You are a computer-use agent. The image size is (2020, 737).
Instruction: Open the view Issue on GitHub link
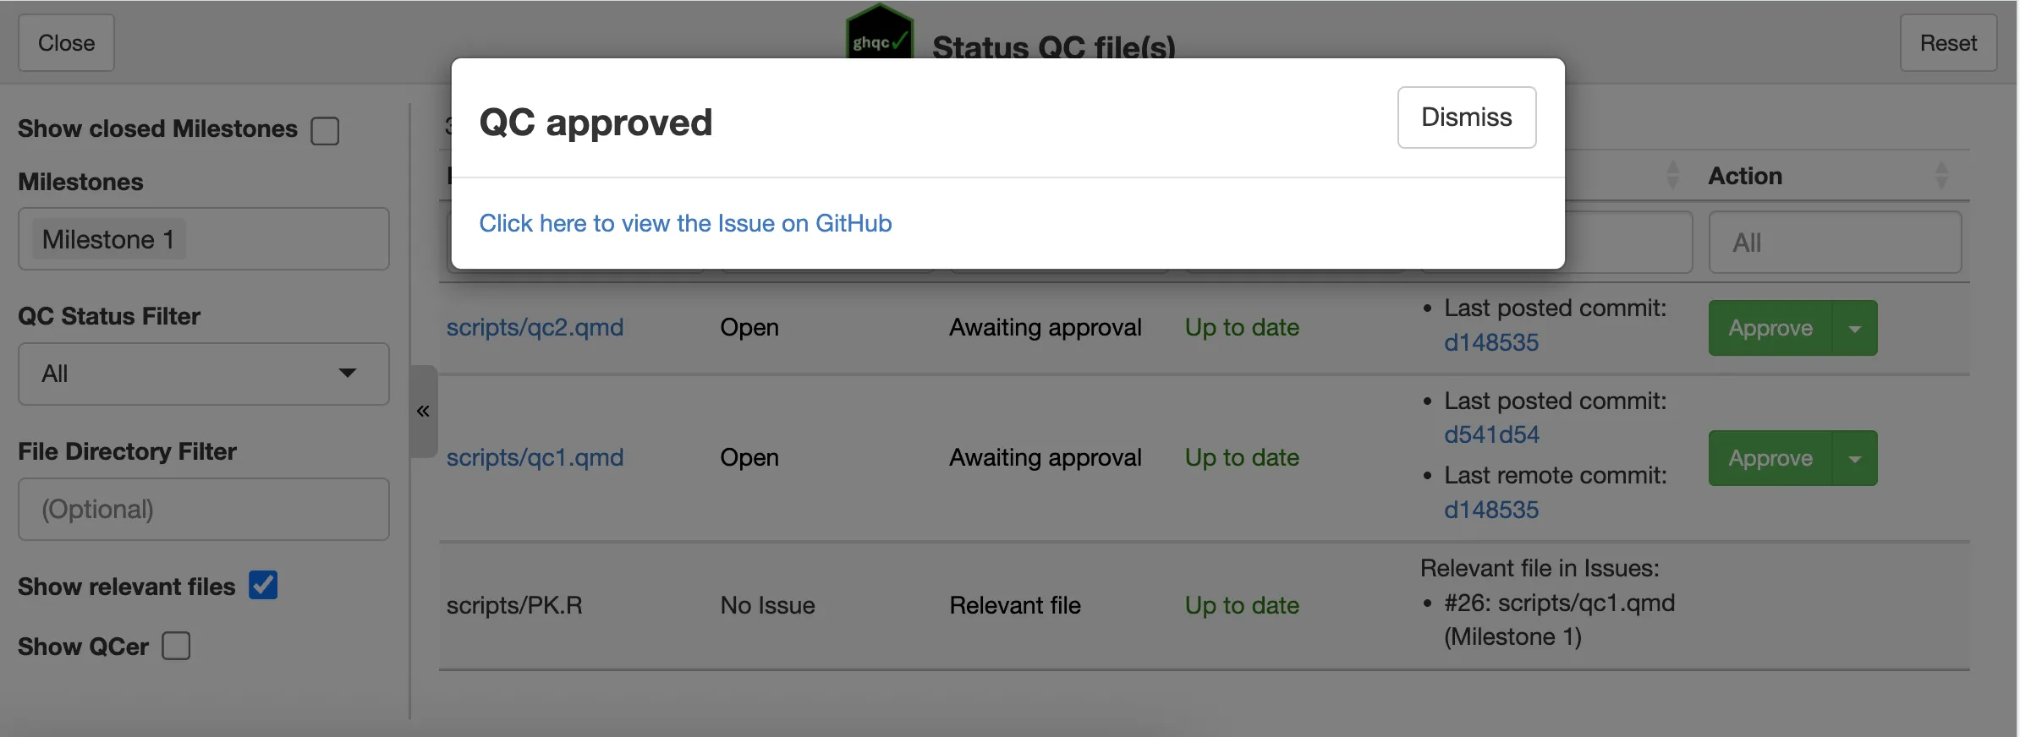685,223
